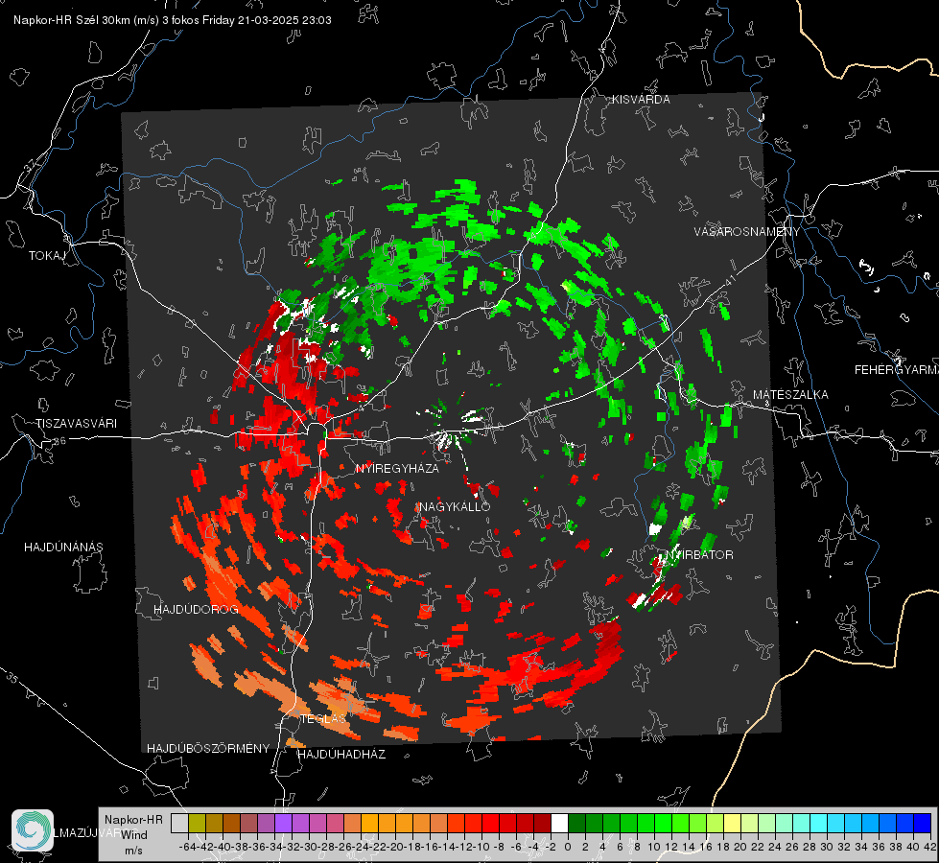Click the TOKAJ city label

[47, 256]
